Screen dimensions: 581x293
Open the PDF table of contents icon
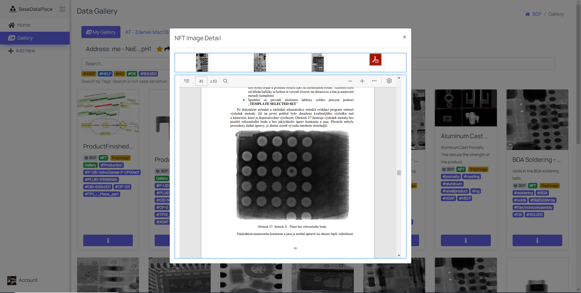[187, 81]
